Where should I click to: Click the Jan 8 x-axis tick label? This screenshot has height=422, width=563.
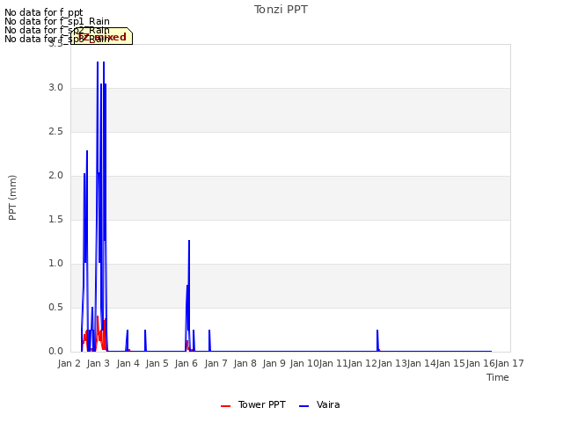point(245,363)
